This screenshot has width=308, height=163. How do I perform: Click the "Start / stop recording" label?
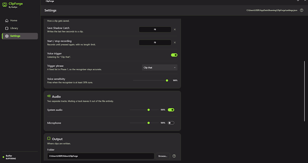click(59, 41)
